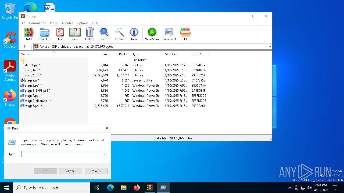
Task: Open Task View on taskbar
Action: tap(97, 188)
